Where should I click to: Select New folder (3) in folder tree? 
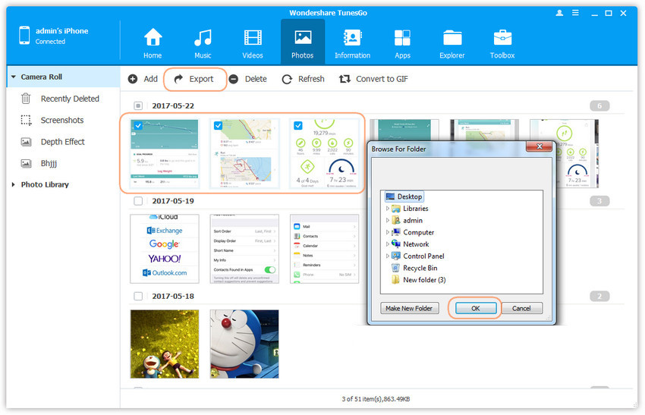[423, 280]
